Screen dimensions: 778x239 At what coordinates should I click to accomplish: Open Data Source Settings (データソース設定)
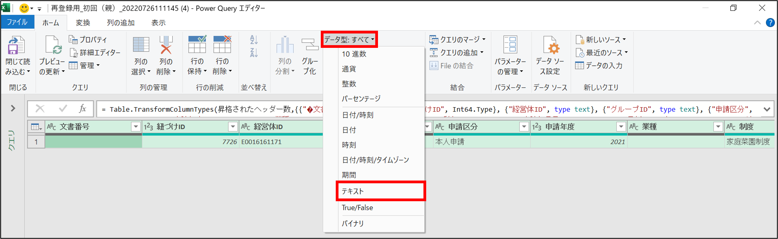[550, 45]
